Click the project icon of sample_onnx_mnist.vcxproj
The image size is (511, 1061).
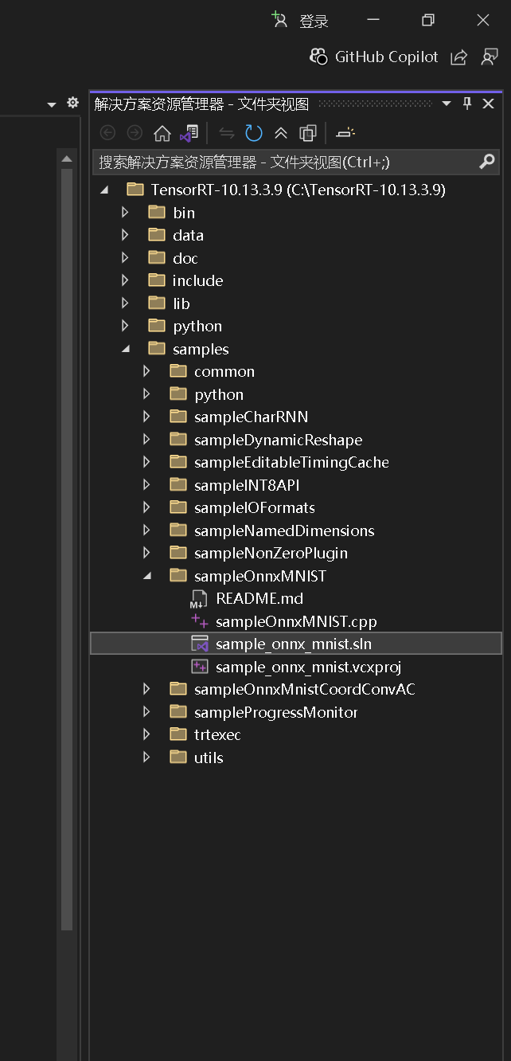[x=199, y=667]
